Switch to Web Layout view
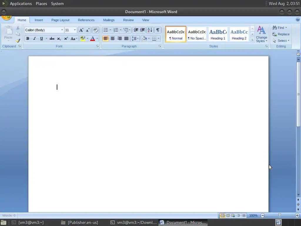This screenshot has width=301, height=226. tap(233, 215)
